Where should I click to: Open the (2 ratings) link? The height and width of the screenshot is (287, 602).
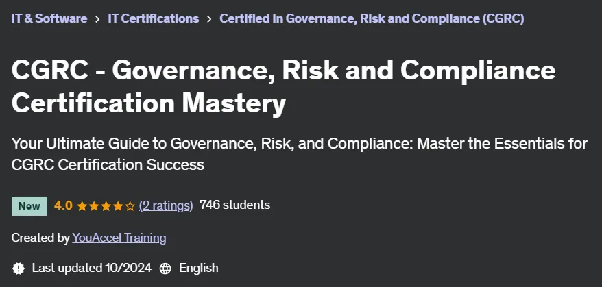(166, 205)
